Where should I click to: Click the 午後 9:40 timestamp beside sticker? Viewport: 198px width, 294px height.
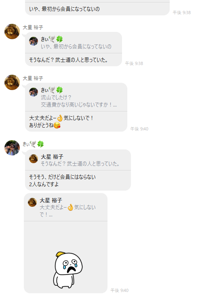pos(119,290)
